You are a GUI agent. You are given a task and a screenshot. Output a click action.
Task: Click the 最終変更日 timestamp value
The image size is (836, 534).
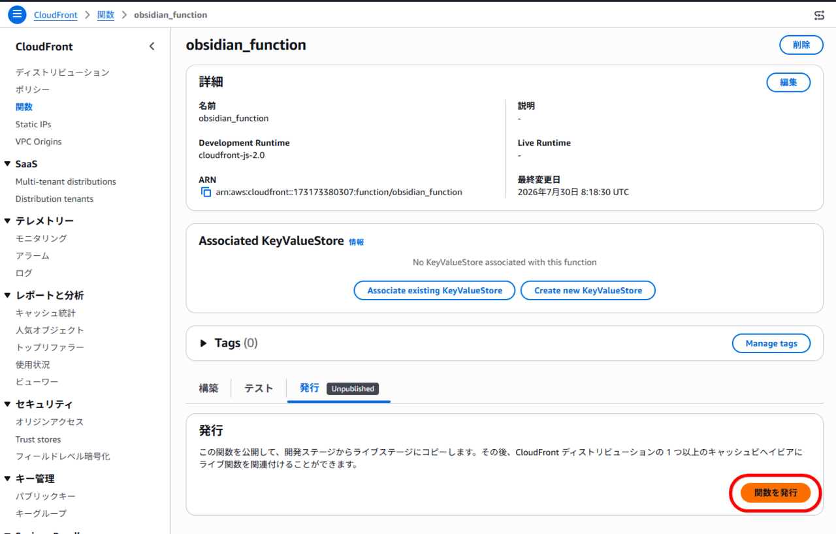tap(573, 192)
